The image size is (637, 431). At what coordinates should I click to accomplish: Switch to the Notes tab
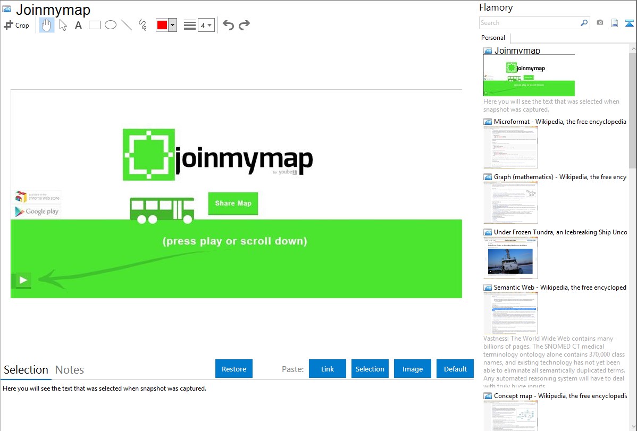click(x=70, y=370)
